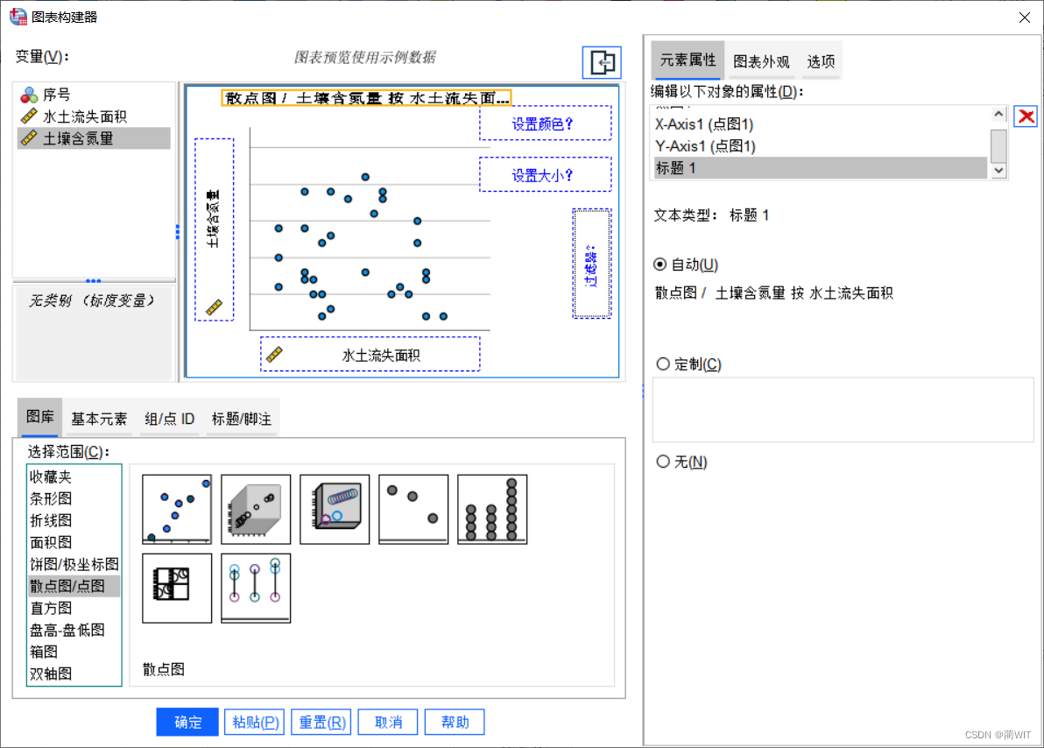The height and width of the screenshot is (748, 1044).
Task: Select the stacked dot plot gallery icon
Action: pyautogui.click(x=491, y=509)
